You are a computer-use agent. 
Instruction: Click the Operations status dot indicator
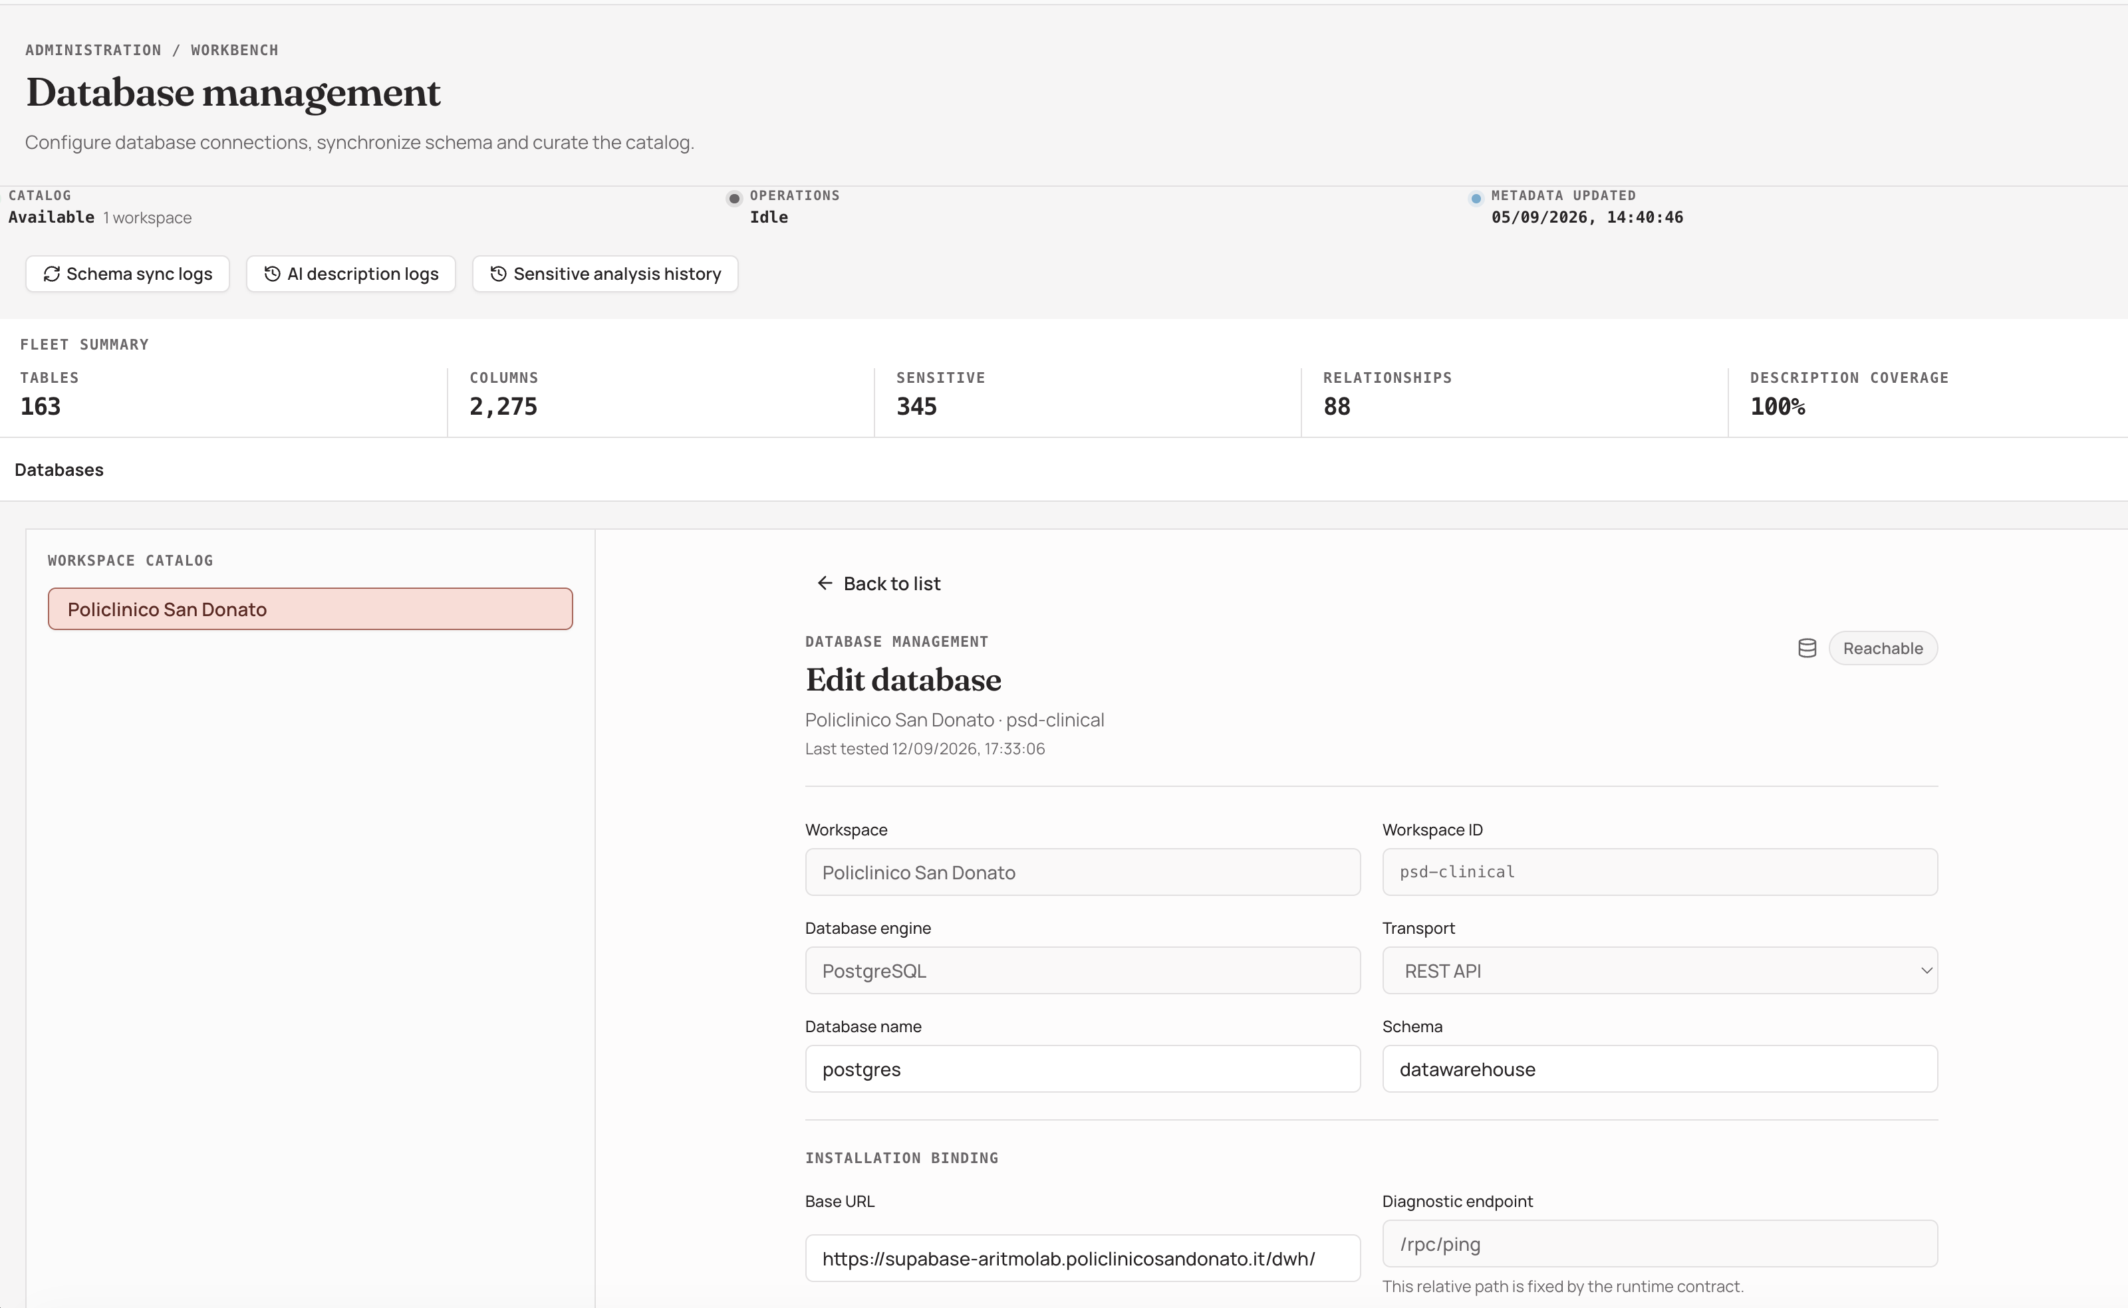[x=734, y=199]
